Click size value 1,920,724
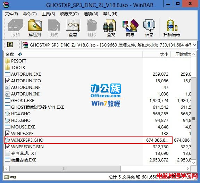This screenshot has width=200, height=183. (x=159, y=101)
